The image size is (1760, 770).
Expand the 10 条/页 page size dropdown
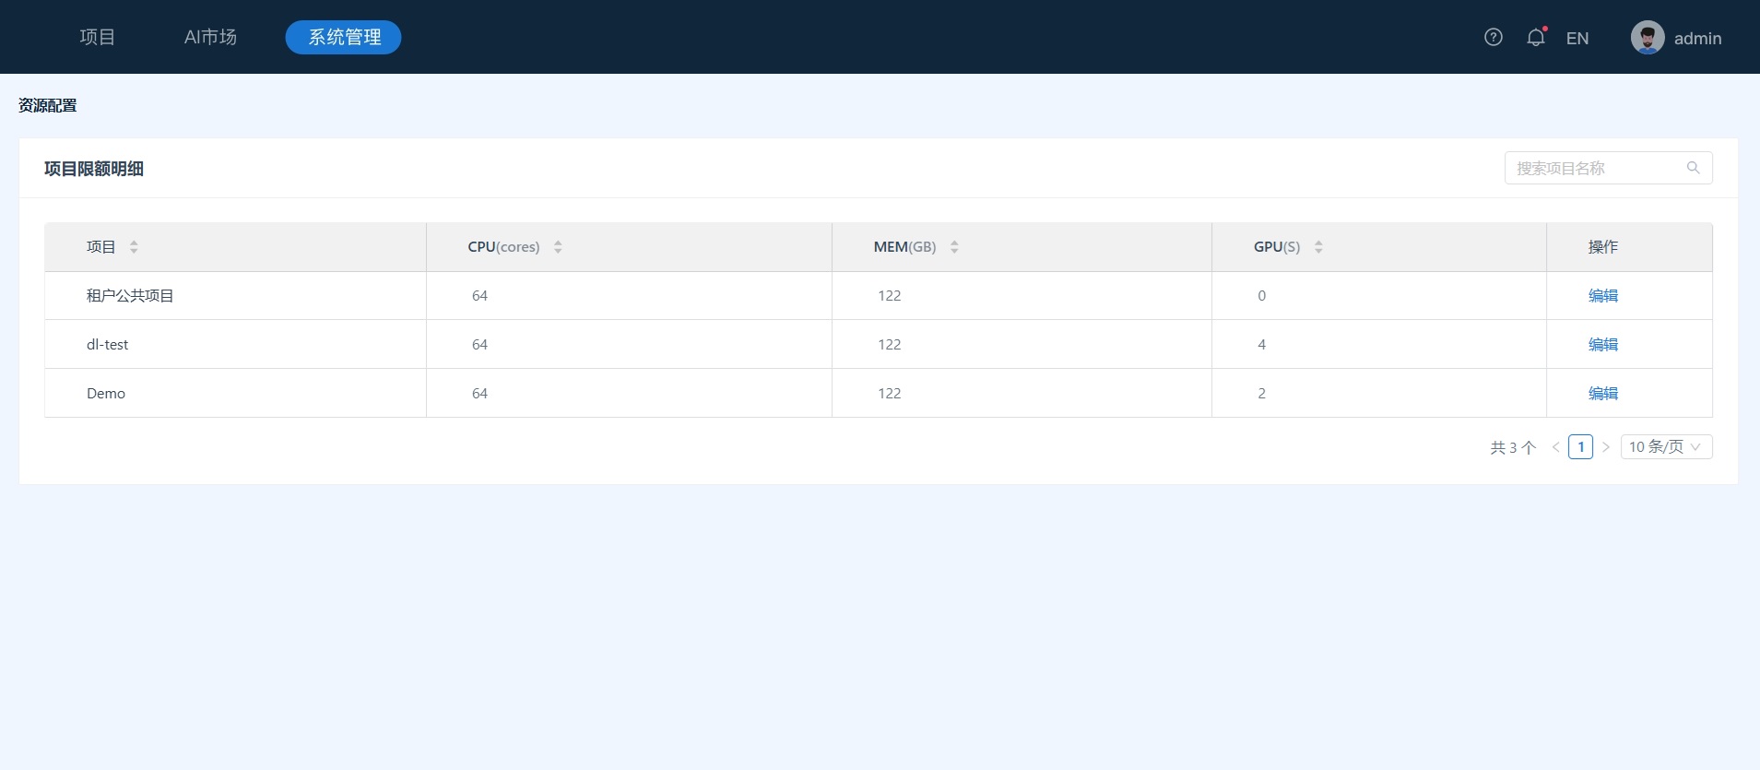[x=1665, y=447]
